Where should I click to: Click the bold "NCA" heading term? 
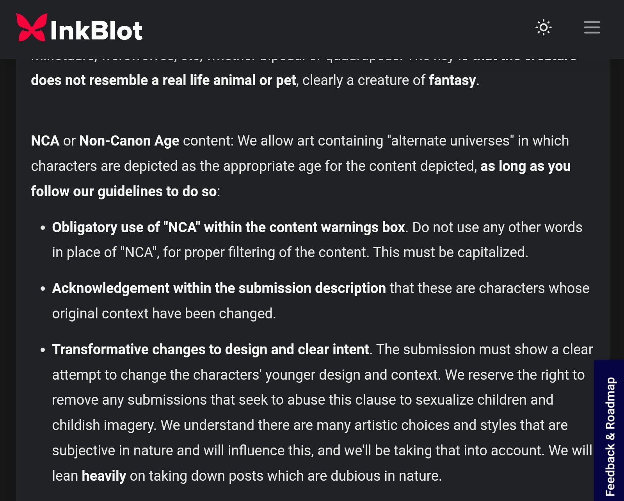(45, 141)
